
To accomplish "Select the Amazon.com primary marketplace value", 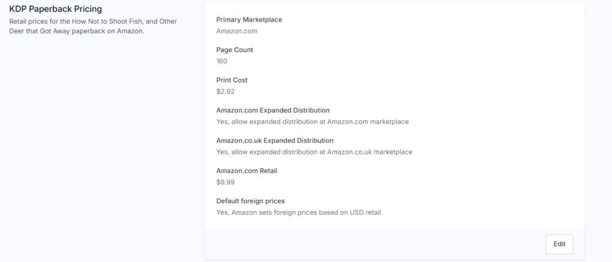I will [237, 31].
